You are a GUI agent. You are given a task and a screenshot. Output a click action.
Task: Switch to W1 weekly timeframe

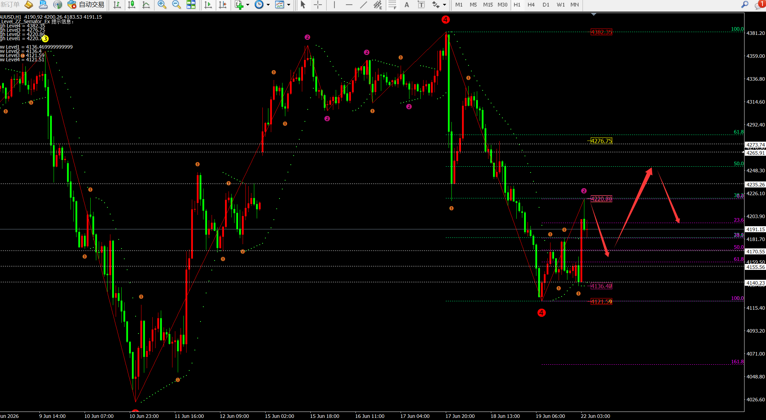(x=561, y=5)
